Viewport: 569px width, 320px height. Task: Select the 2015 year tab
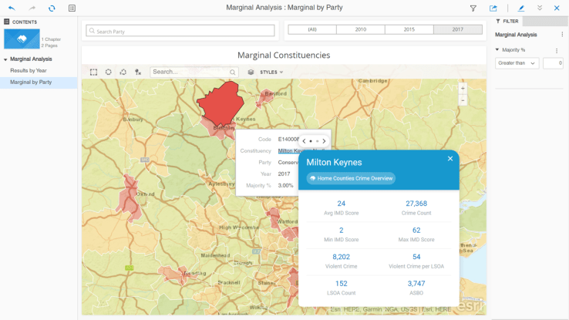click(409, 29)
